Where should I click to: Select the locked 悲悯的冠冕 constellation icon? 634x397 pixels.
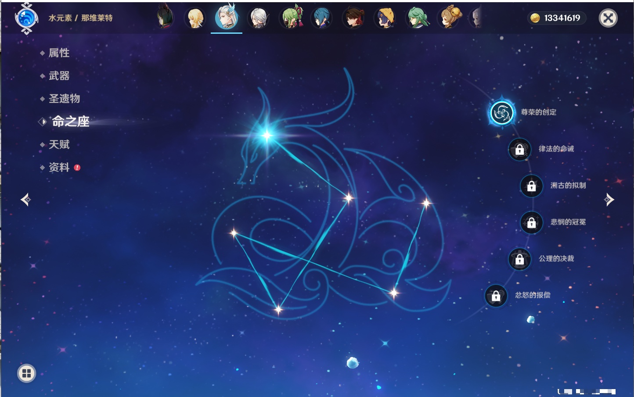point(531,222)
